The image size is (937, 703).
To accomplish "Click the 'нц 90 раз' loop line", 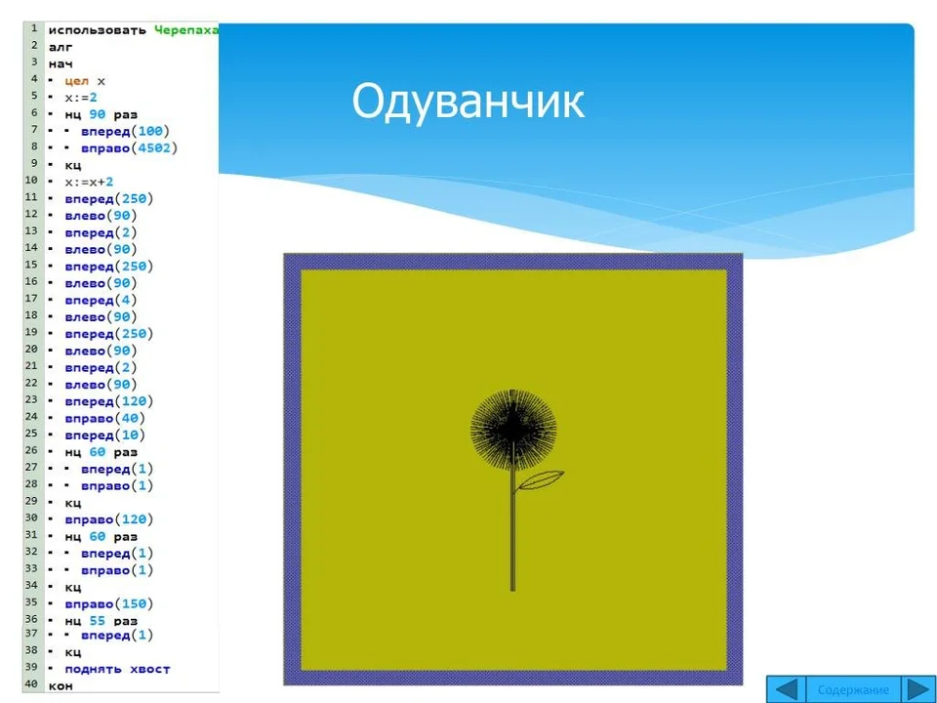I will pos(101,114).
